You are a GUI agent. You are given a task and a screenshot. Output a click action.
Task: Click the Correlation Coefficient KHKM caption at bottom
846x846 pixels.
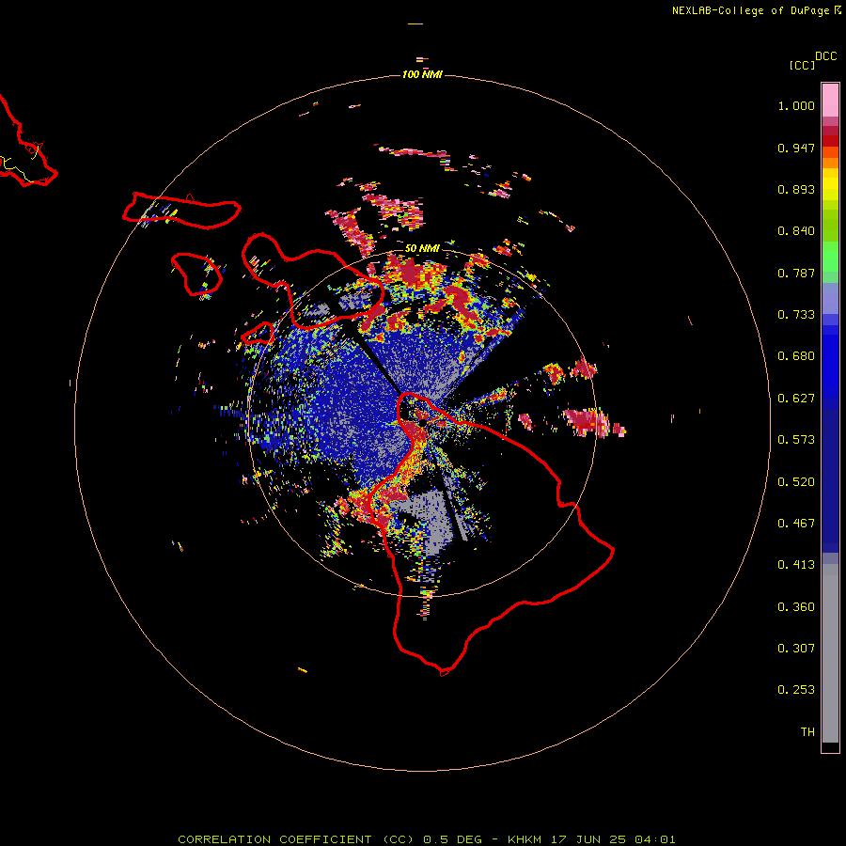pyautogui.click(x=426, y=839)
